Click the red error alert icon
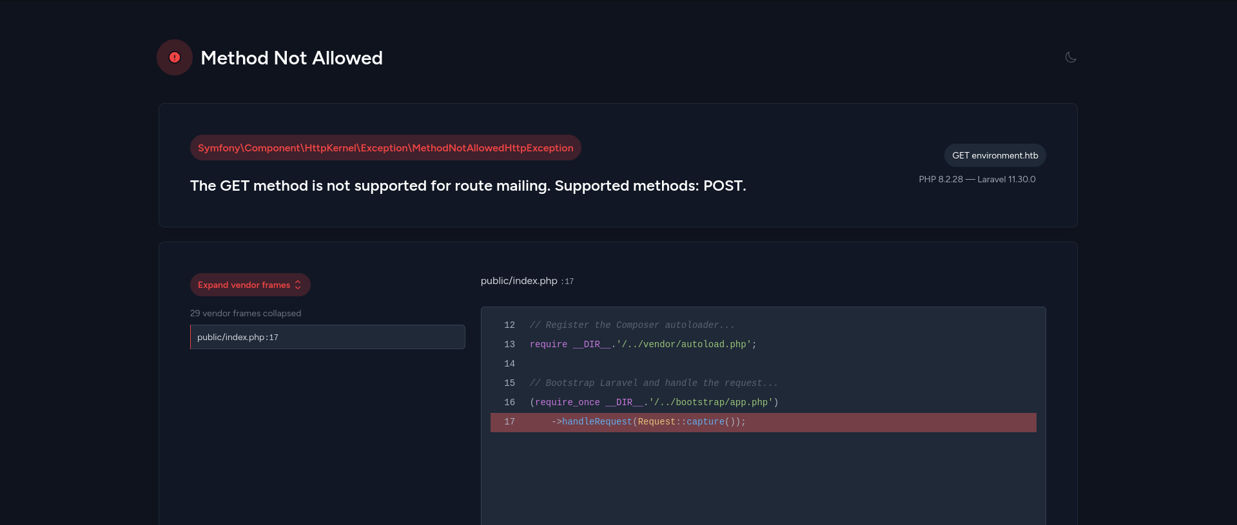The image size is (1237, 525). 175,57
